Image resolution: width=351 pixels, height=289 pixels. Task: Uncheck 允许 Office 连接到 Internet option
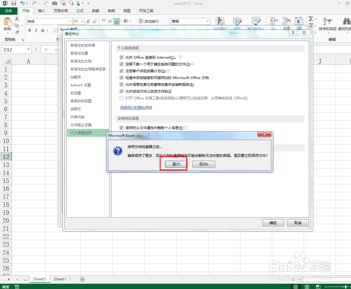coord(121,57)
